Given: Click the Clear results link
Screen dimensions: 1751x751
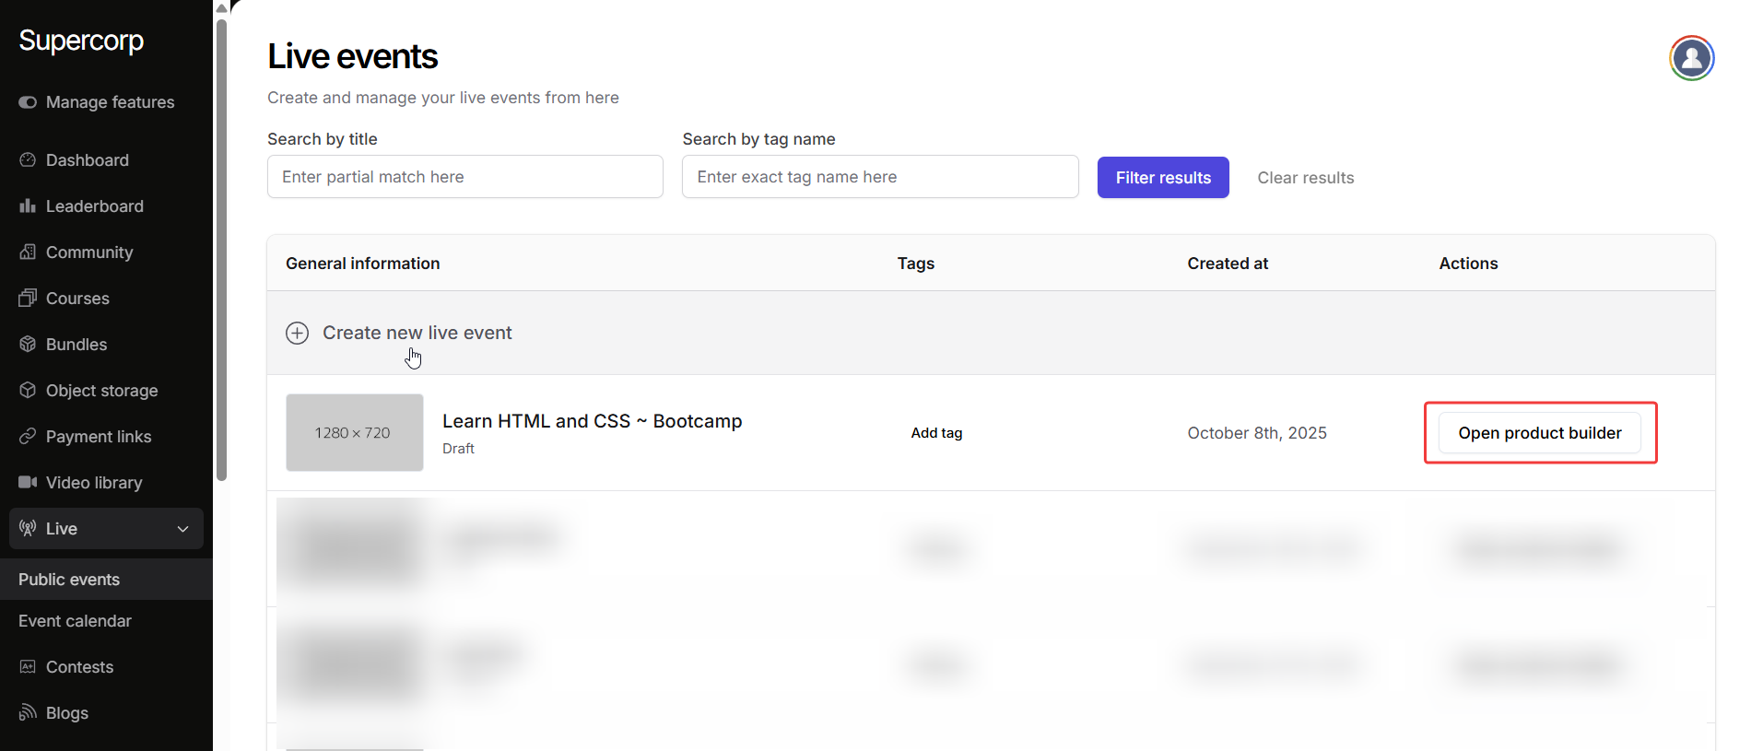Looking at the screenshot, I should (x=1305, y=178).
